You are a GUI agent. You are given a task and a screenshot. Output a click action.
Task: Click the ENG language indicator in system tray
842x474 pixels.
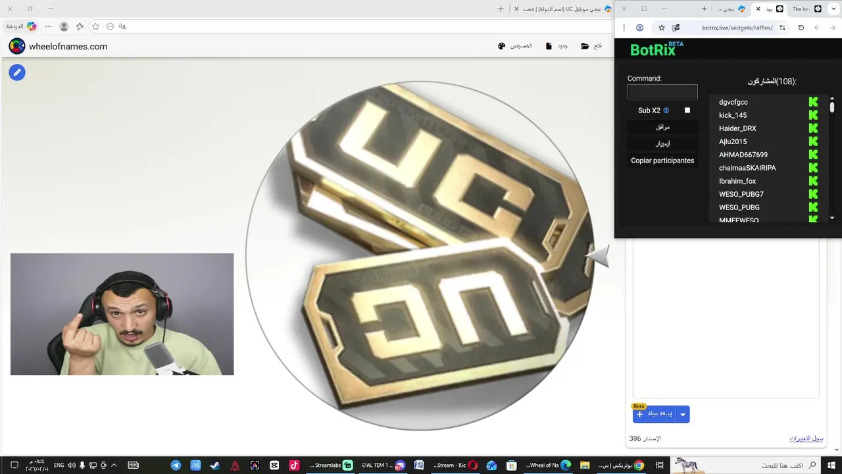(x=59, y=465)
